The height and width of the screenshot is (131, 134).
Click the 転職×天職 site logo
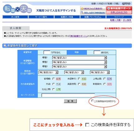17,9
